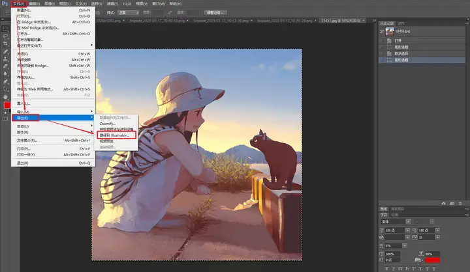The width and height of the screenshot is (470, 272).
Task: Open the 导出(E) menu entry
Action: click(23, 118)
